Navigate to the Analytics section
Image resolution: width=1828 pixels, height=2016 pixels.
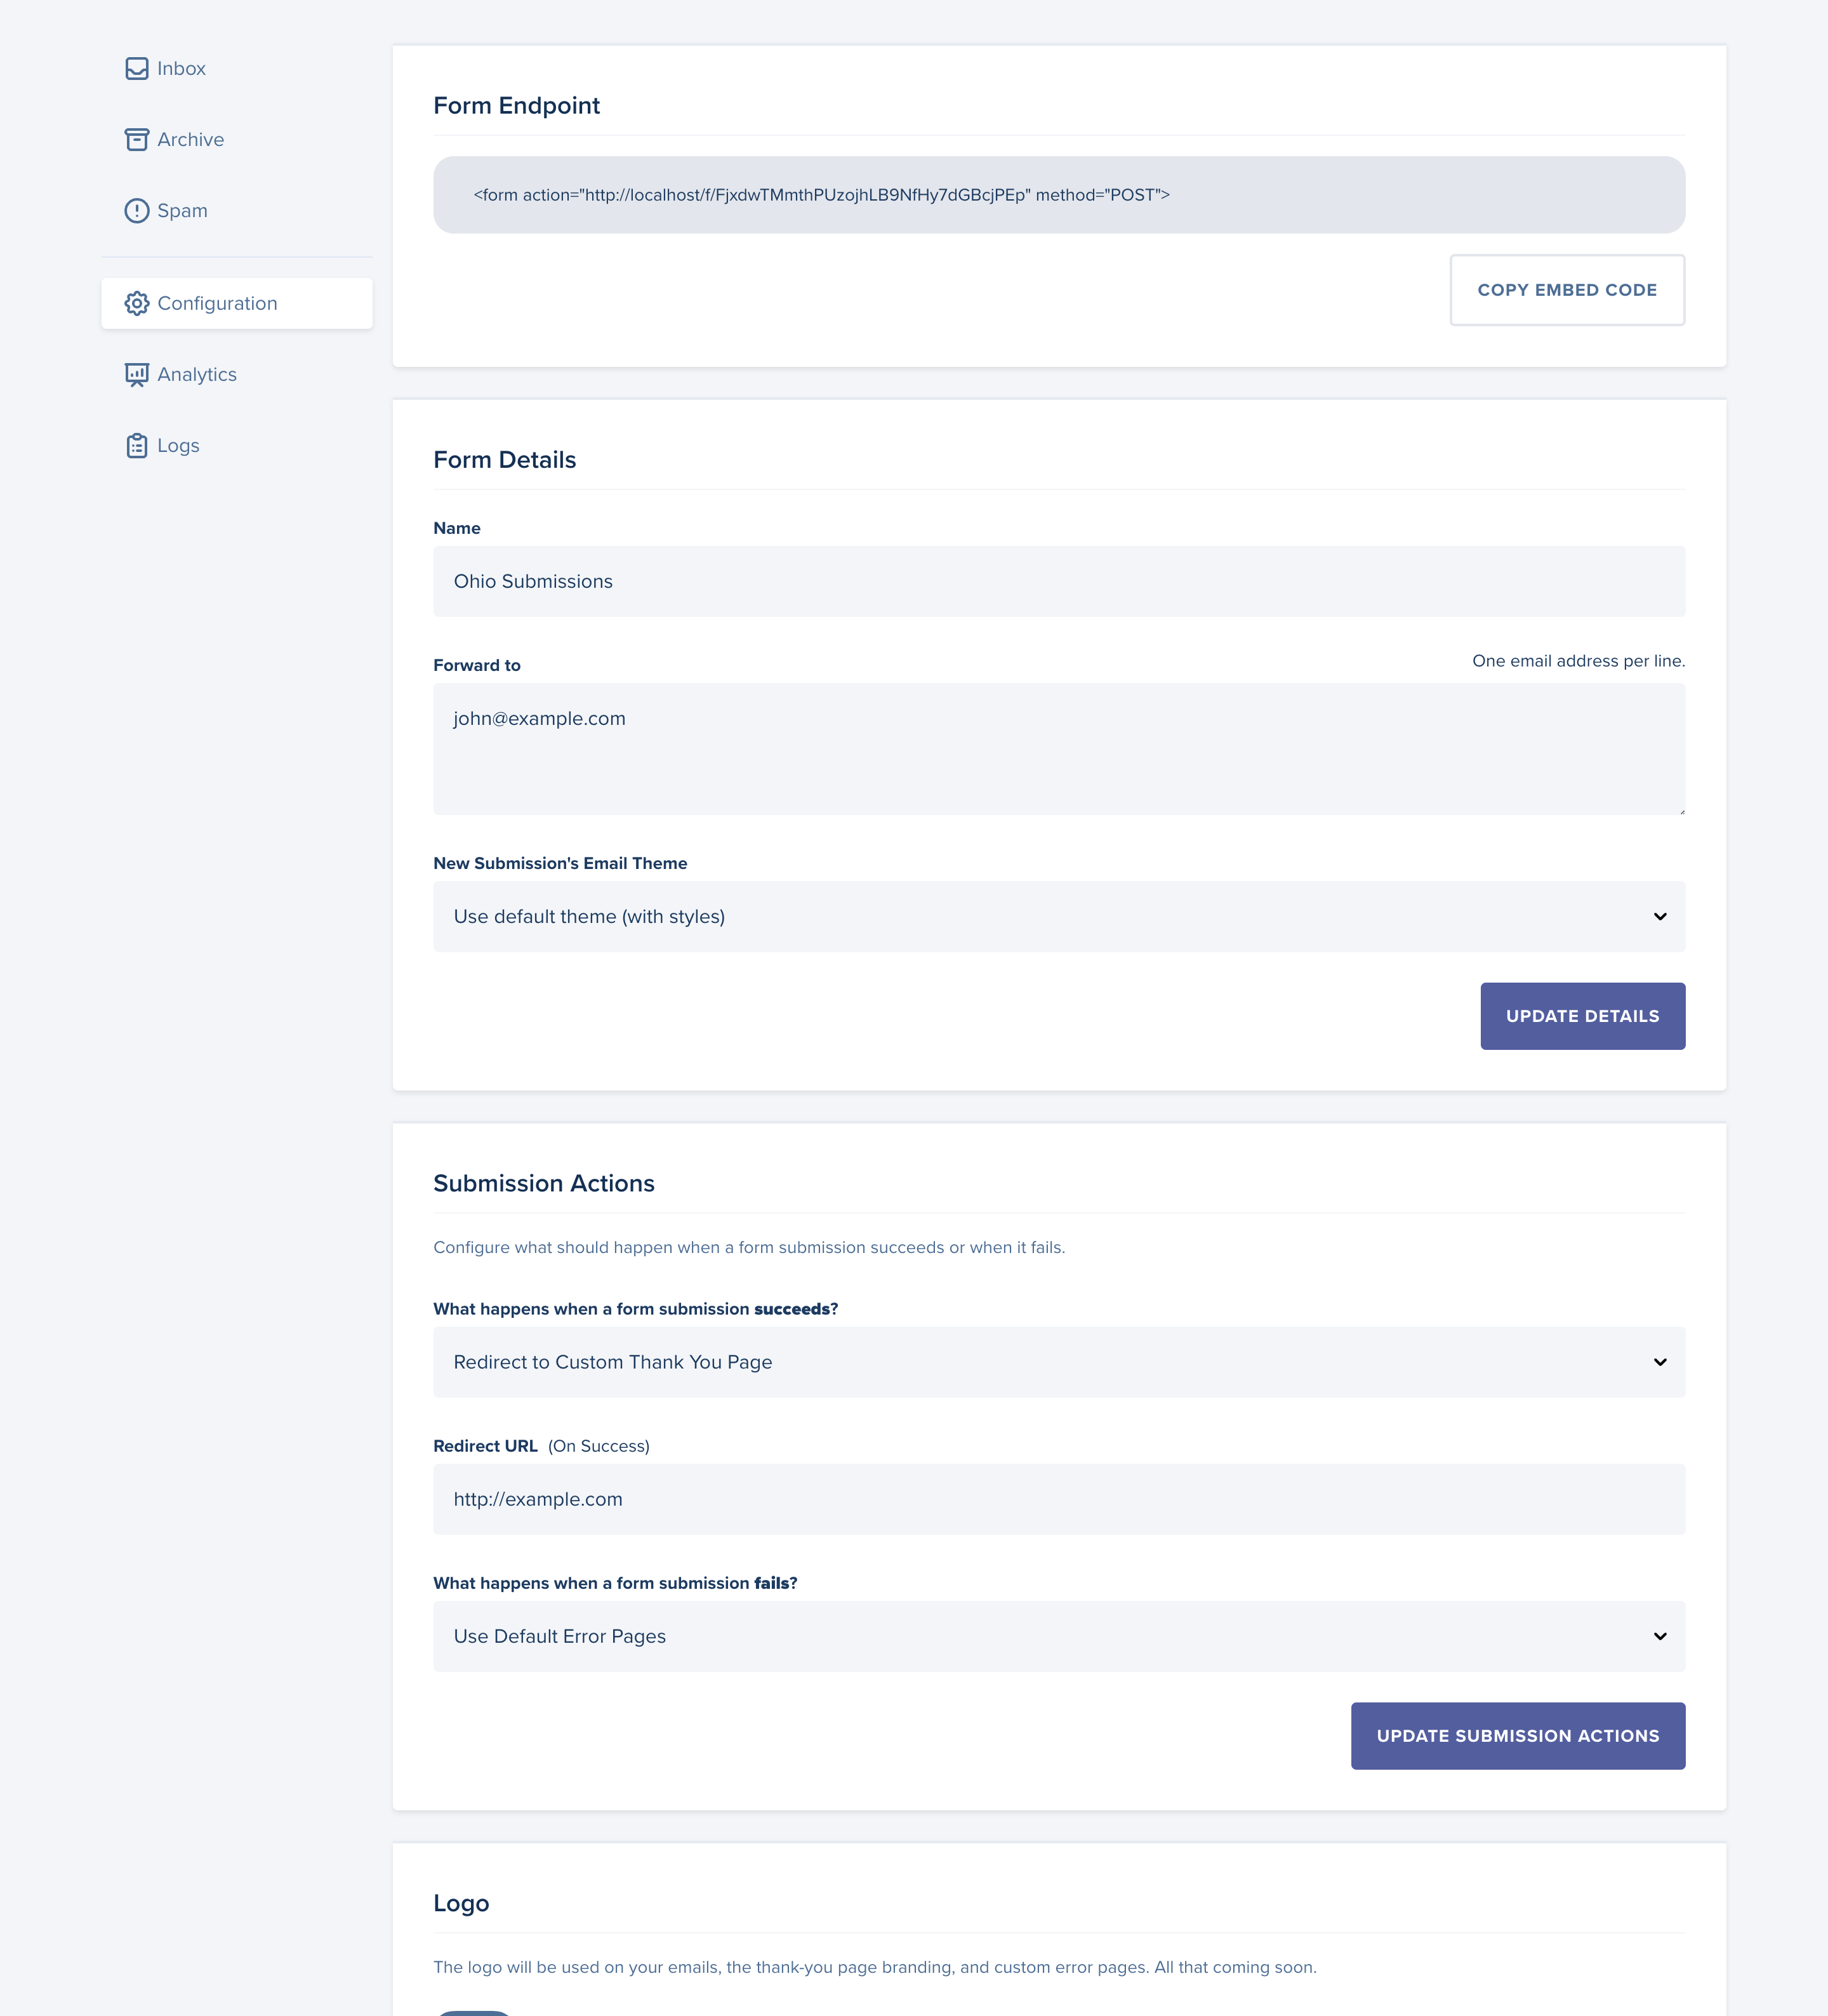point(196,374)
